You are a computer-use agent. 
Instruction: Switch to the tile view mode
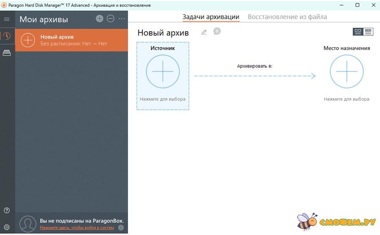[358, 31]
